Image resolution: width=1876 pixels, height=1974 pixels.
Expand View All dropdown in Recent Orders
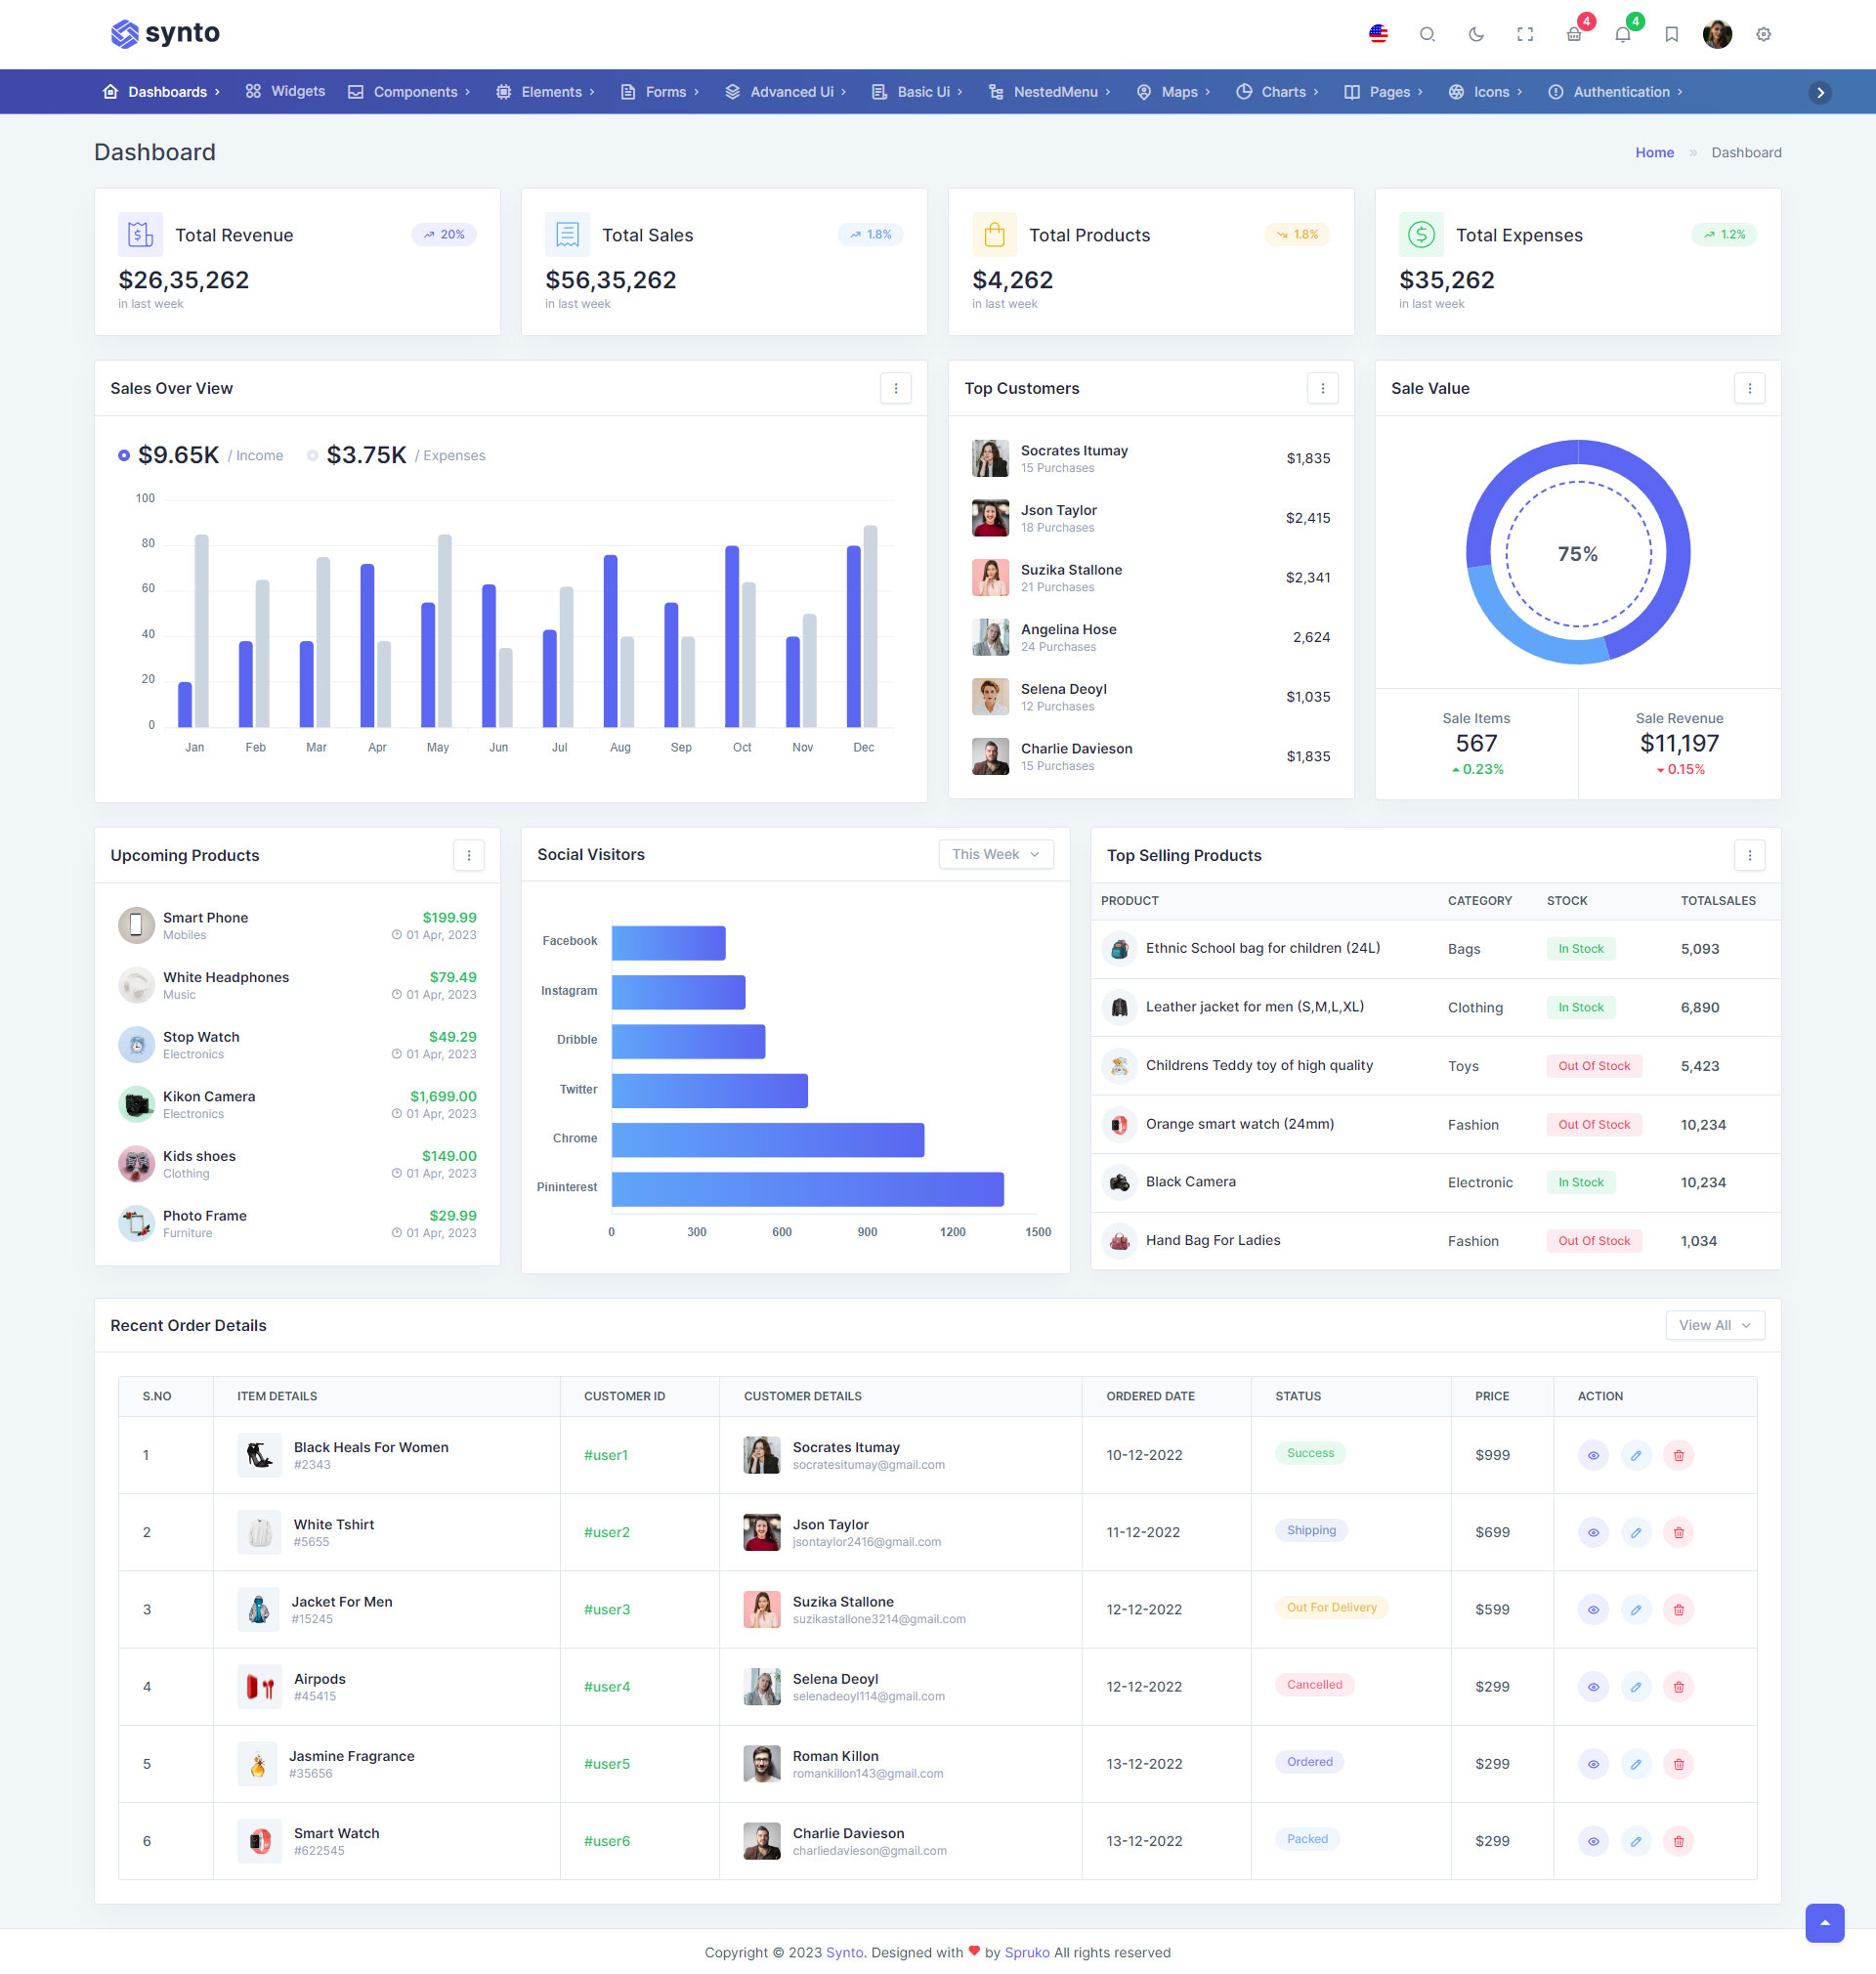coord(1714,1325)
